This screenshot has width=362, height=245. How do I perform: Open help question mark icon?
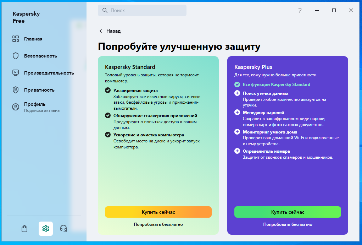click(300, 10)
